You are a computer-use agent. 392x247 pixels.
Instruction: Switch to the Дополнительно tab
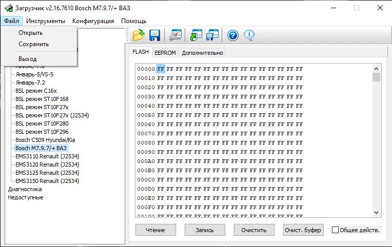[x=202, y=53]
